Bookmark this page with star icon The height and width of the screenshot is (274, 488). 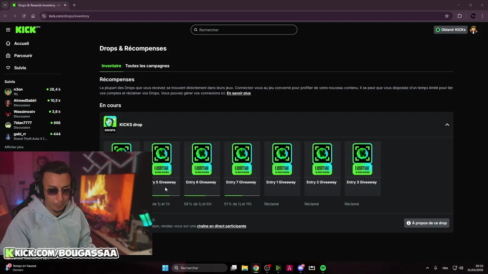click(447, 16)
